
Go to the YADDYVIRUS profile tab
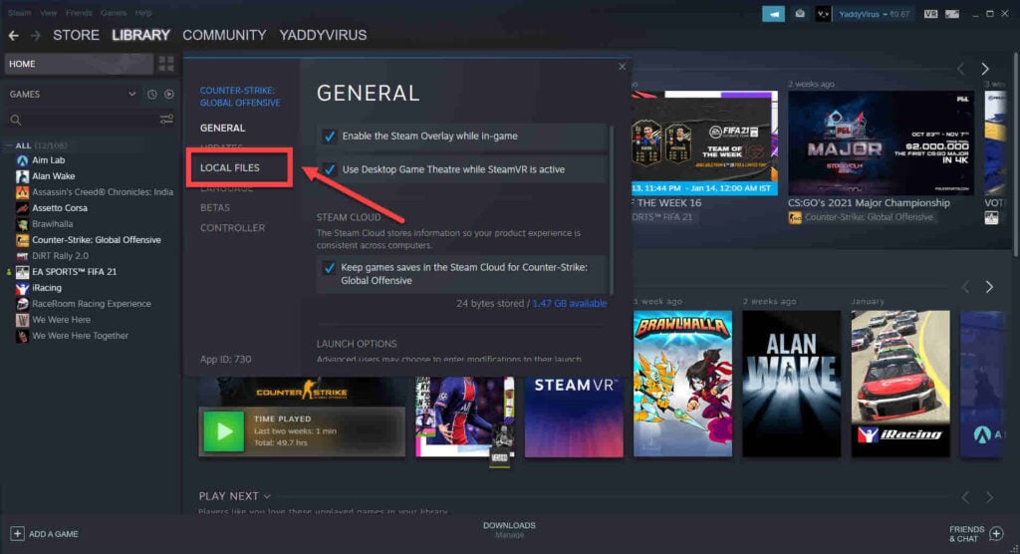coord(323,35)
